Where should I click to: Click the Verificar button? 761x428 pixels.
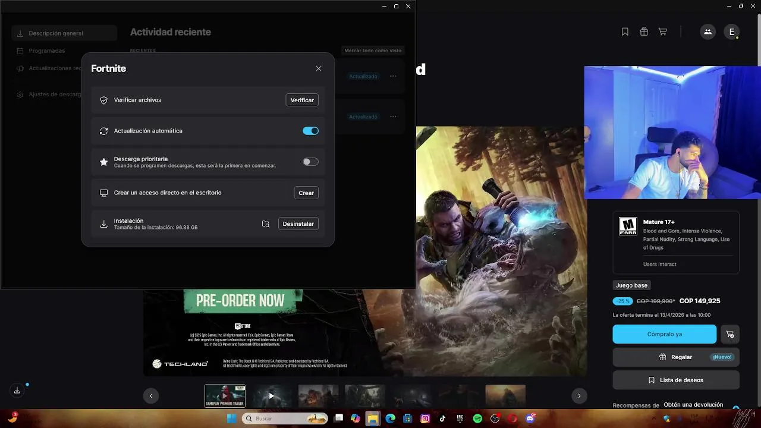coord(302,100)
